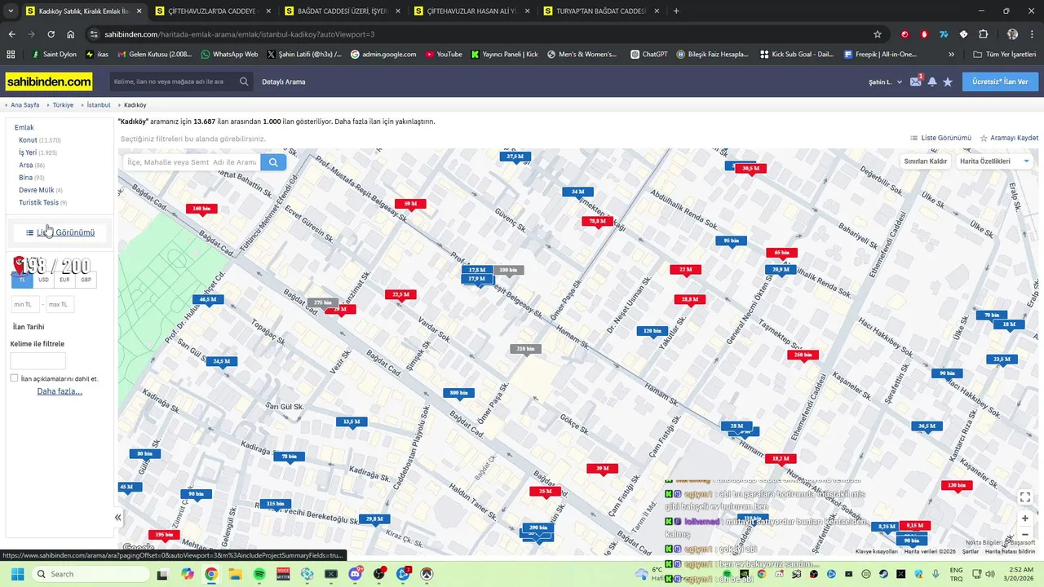
Task: Click Ana Sayfa breadcrumb link
Action: point(25,105)
